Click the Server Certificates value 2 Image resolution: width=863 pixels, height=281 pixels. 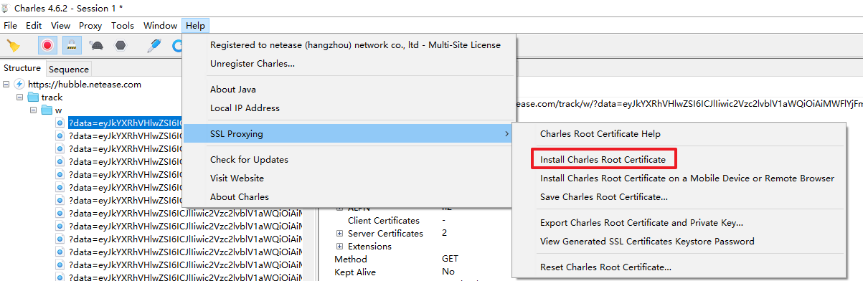click(x=445, y=233)
